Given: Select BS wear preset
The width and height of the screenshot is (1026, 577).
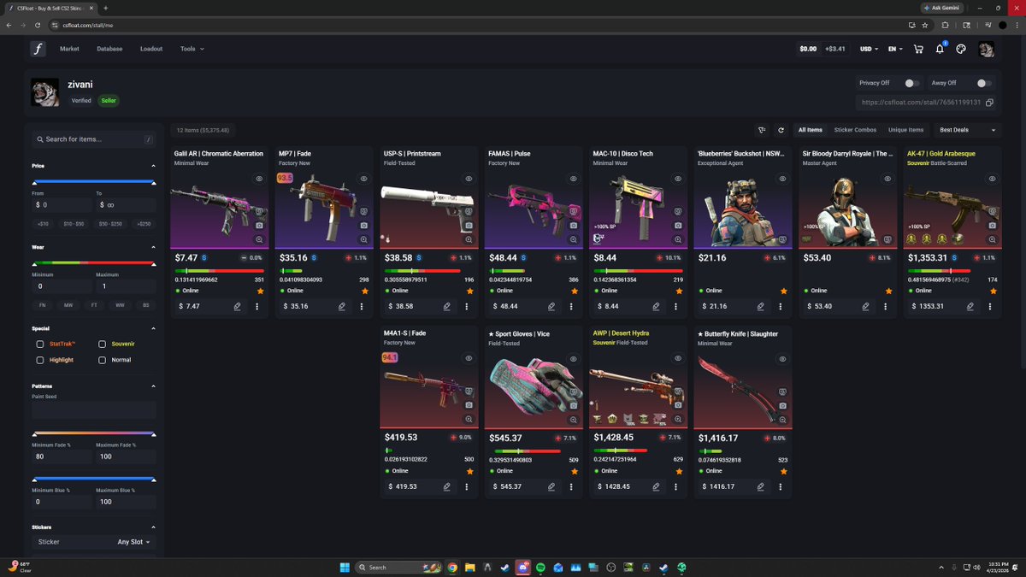Looking at the screenshot, I should pos(145,304).
